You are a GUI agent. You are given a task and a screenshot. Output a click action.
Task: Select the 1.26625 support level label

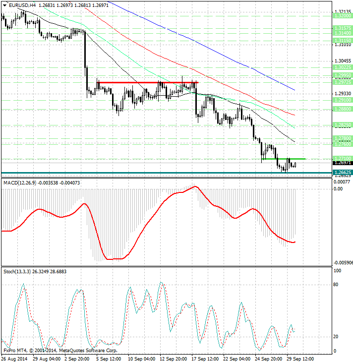pyautogui.click(x=343, y=173)
